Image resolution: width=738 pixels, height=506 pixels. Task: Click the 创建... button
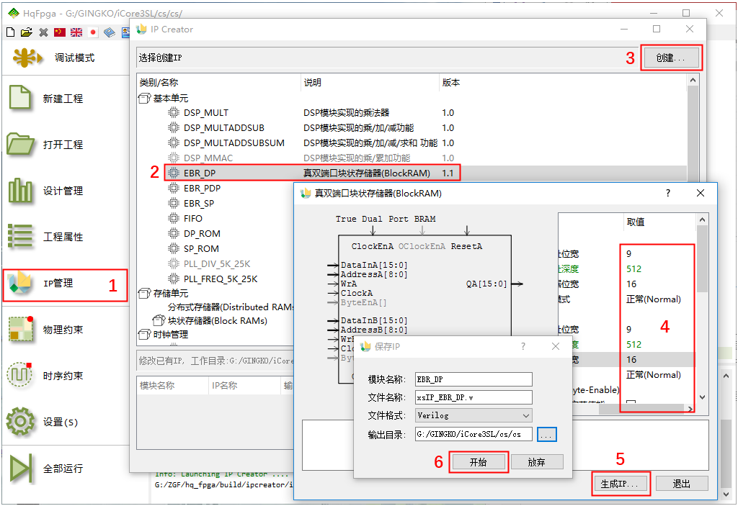point(672,58)
